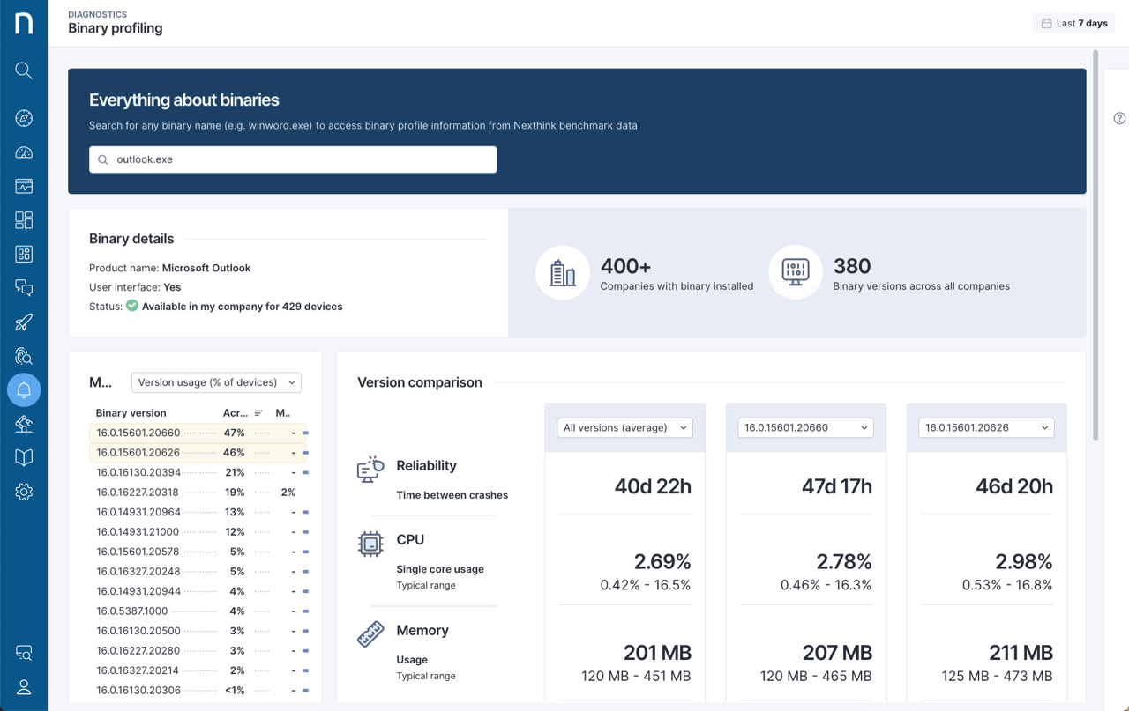Click the Nexthink logo in the sidebar
The width and height of the screenshot is (1129, 711).
click(24, 23)
